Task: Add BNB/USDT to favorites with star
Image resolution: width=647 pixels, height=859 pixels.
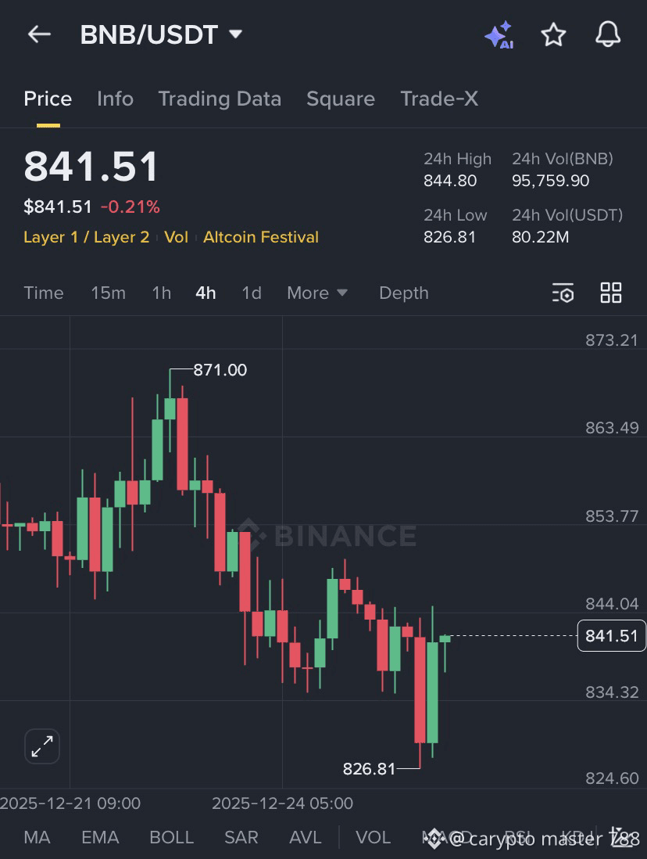Action: (x=553, y=35)
